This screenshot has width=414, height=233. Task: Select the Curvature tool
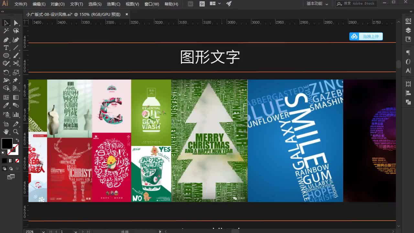(16, 40)
